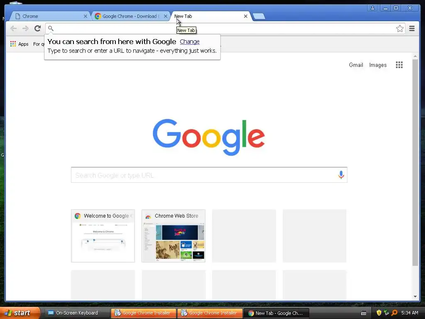This screenshot has width=425, height=319.
Task: Open the Chrome hamburger menu
Action: point(412,29)
